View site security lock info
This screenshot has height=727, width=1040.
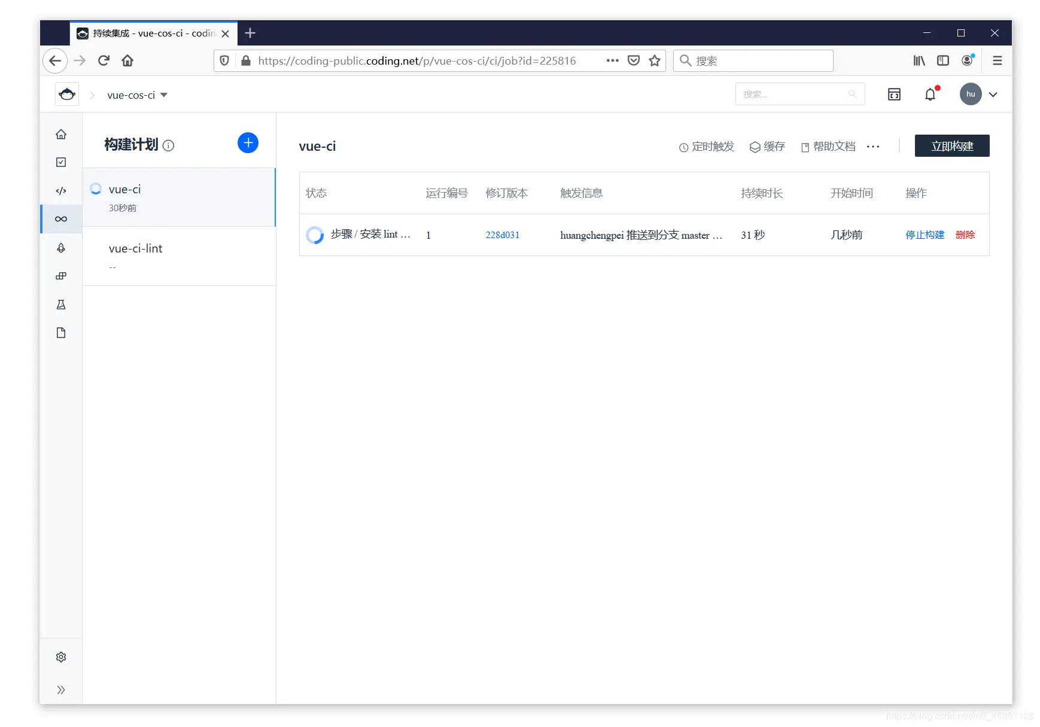[x=245, y=60]
